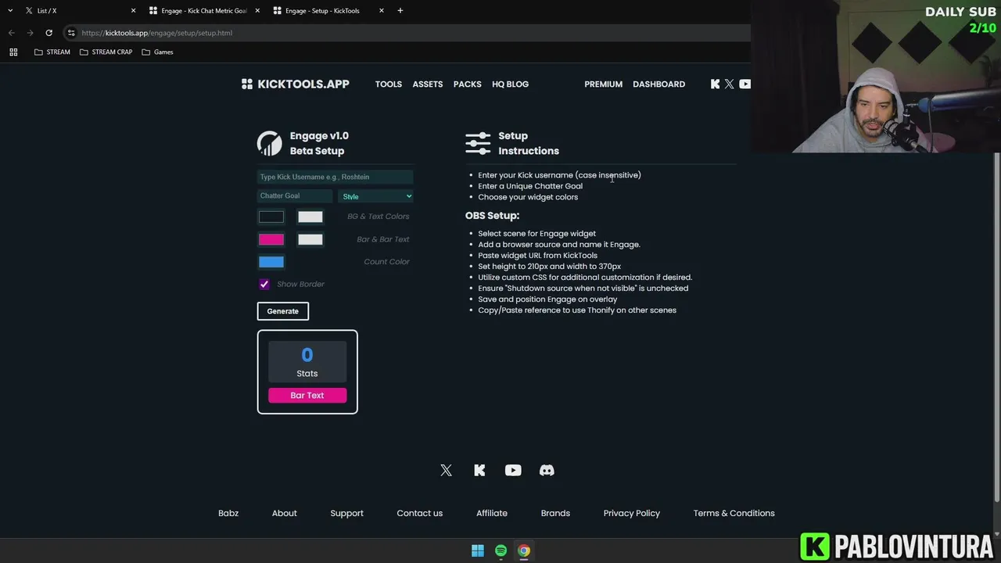This screenshot has height=563, width=1001.
Task: Click the KICKTOOLS.APP brand text
Action: (303, 84)
